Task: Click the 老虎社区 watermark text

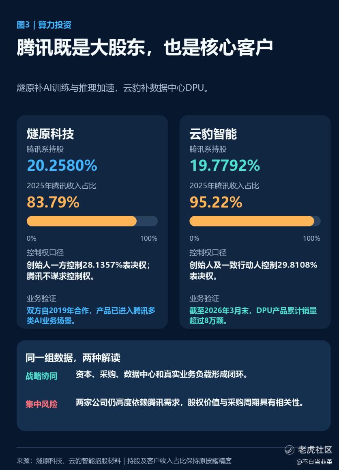Action: coord(315,449)
